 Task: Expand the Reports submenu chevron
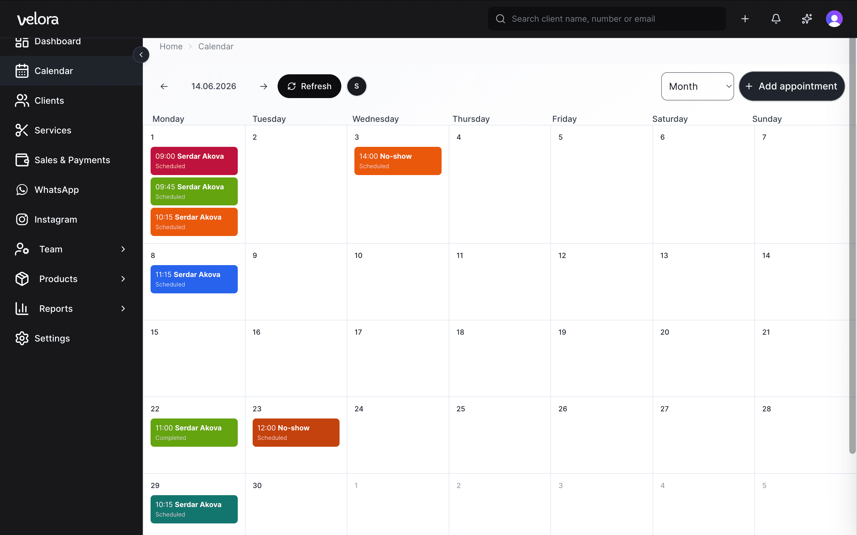(x=123, y=309)
